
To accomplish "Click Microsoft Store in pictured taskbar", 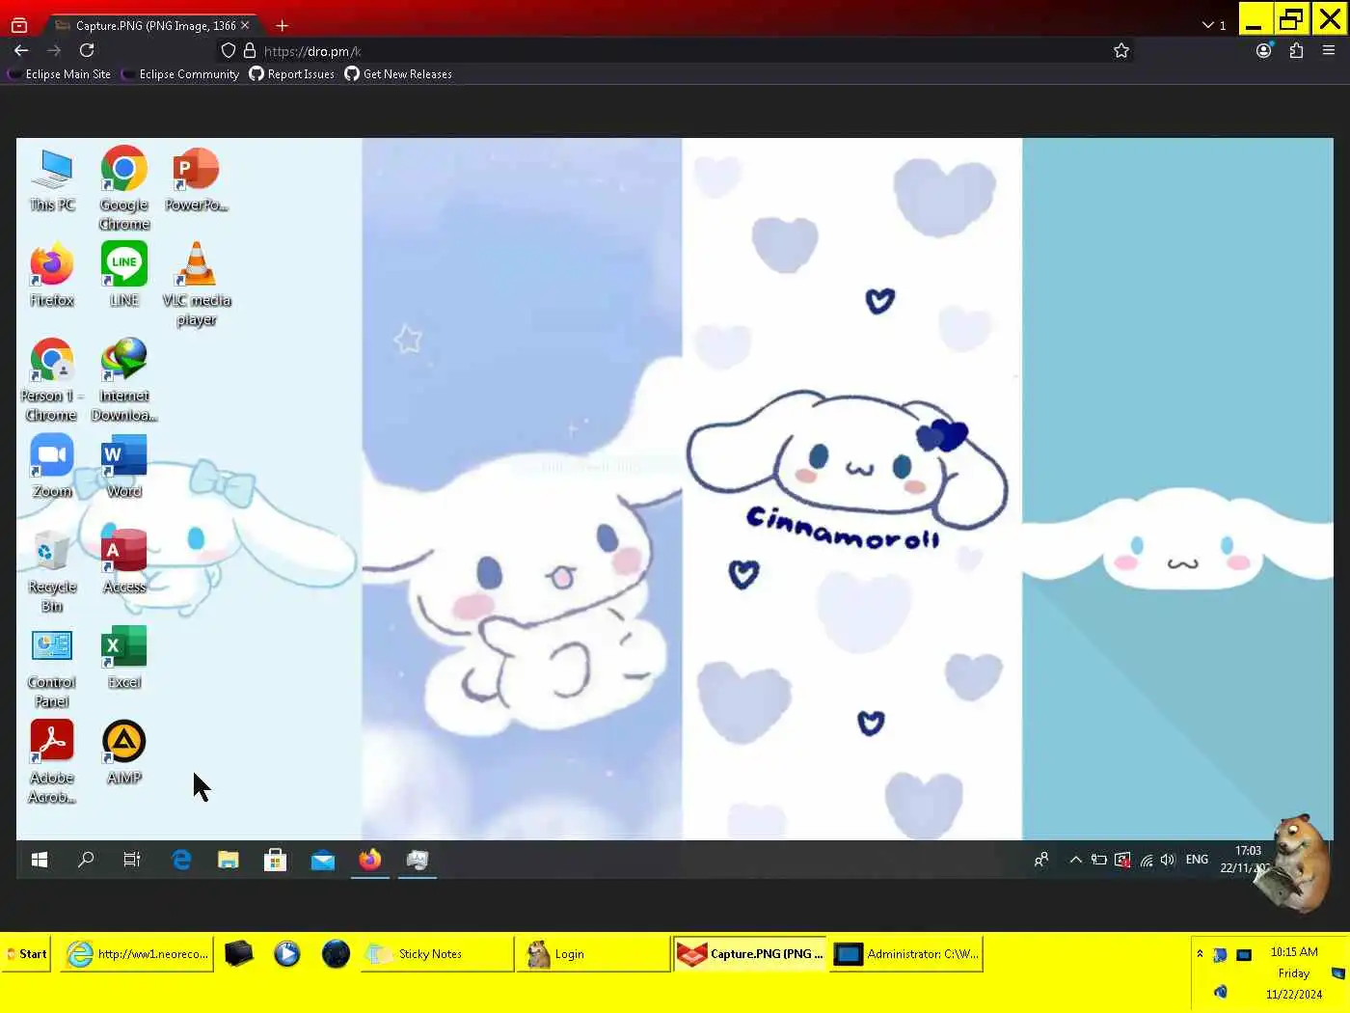I will [275, 860].
